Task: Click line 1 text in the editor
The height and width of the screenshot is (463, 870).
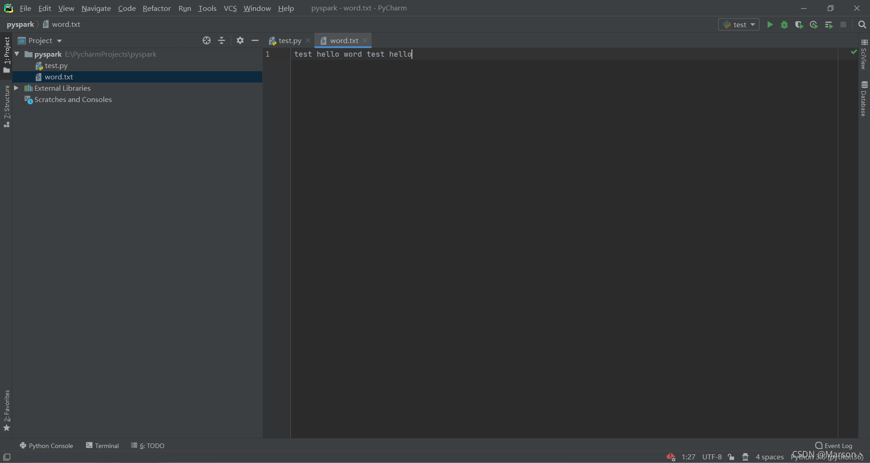Action: (x=353, y=54)
